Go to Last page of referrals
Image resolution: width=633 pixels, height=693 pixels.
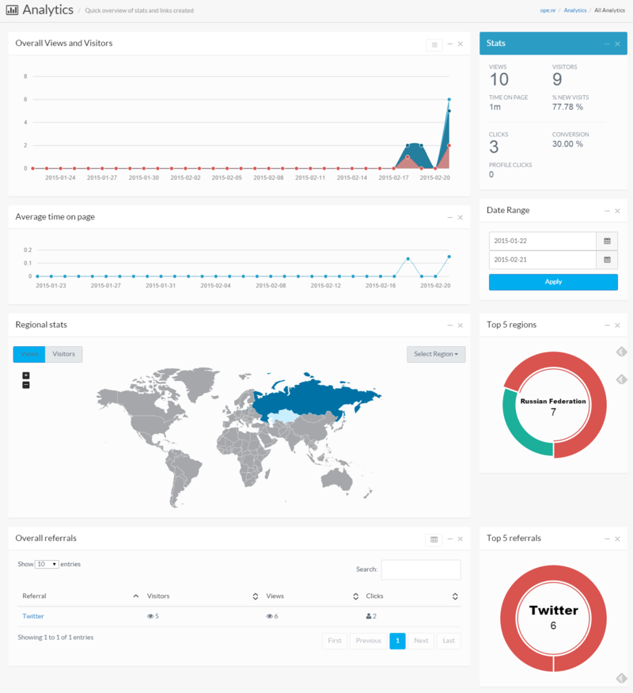coord(449,641)
